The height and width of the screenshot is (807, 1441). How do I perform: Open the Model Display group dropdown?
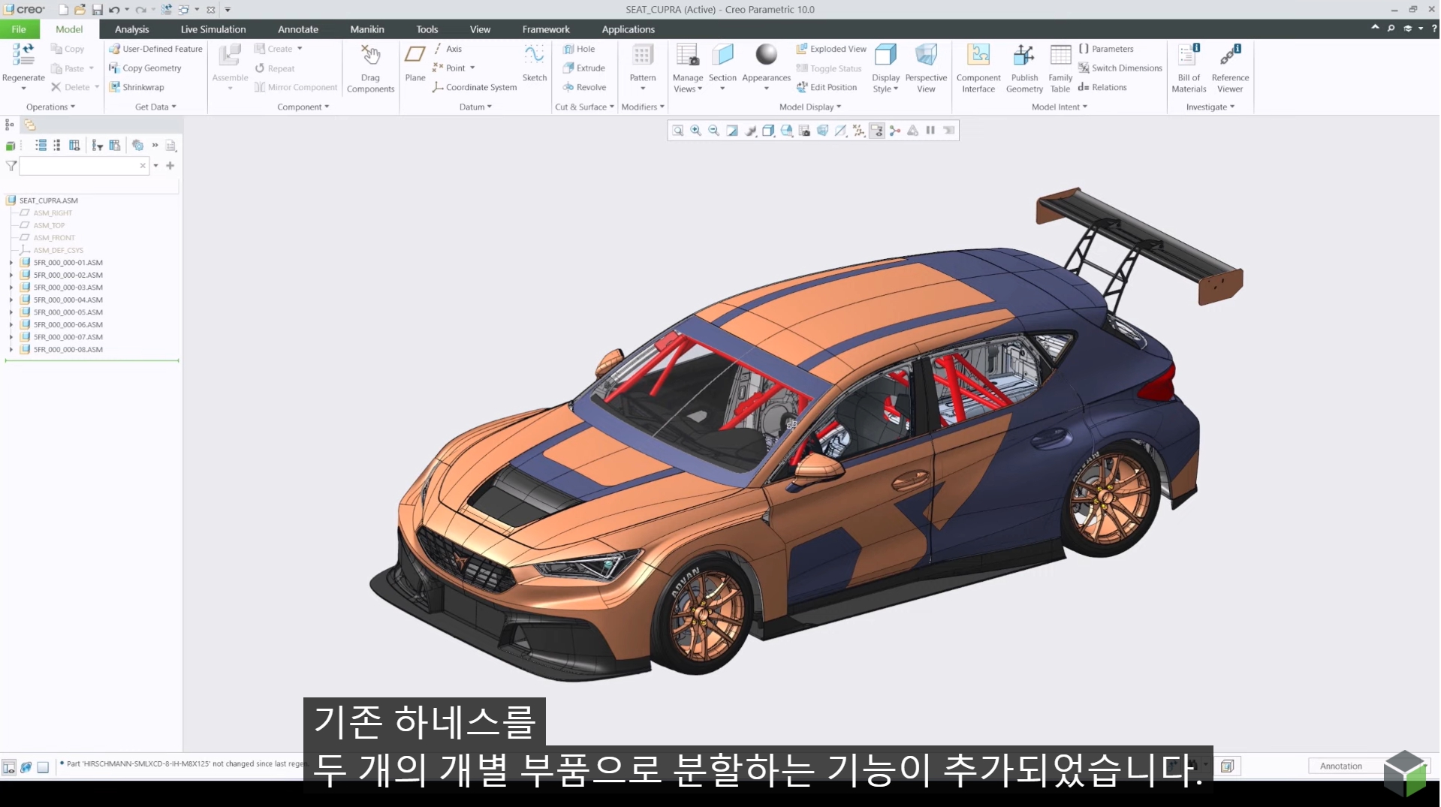[810, 107]
